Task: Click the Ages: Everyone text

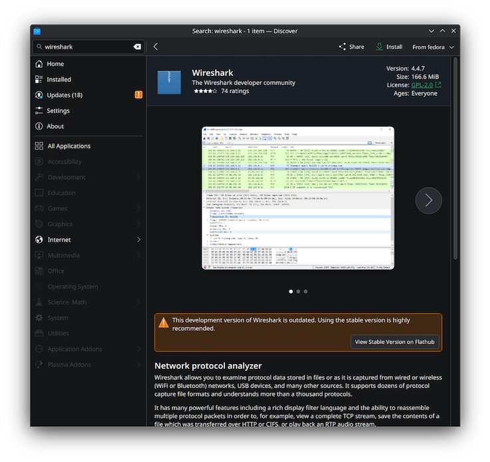Action: (x=415, y=93)
